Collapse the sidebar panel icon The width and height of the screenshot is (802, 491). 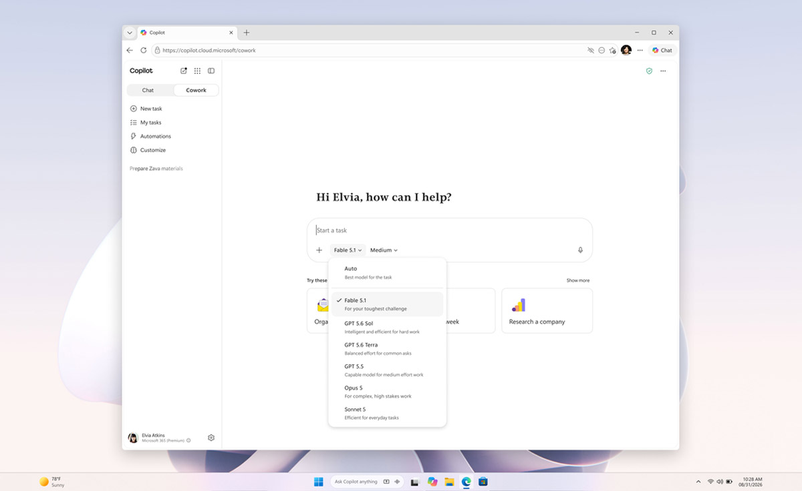tap(211, 71)
